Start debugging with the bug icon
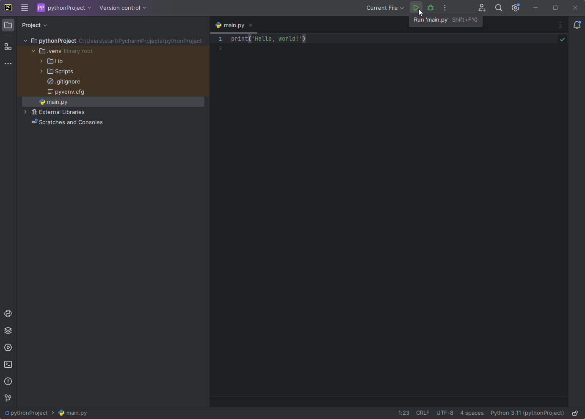Viewport: 585px width, 419px height. (x=430, y=8)
